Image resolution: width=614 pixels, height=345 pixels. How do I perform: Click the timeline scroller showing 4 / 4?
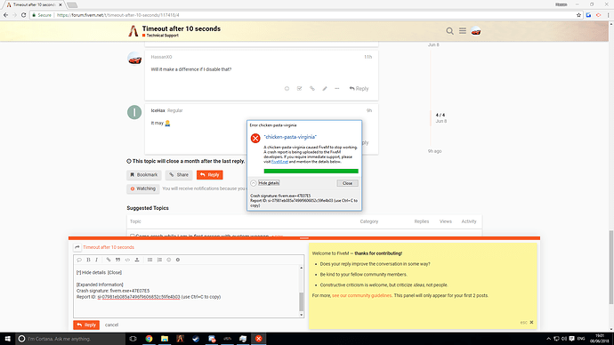440,117
